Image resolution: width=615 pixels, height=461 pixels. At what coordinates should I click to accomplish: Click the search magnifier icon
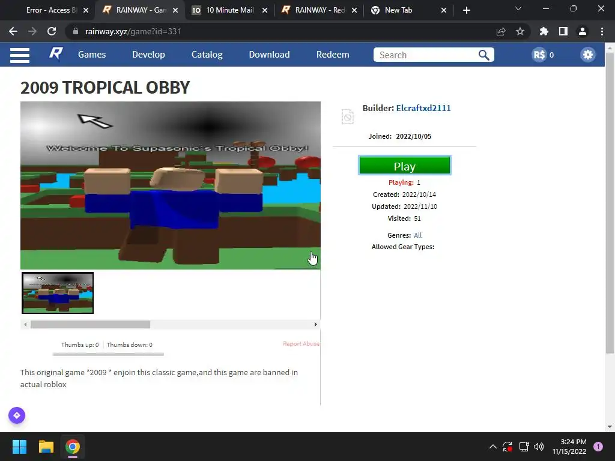point(484,55)
